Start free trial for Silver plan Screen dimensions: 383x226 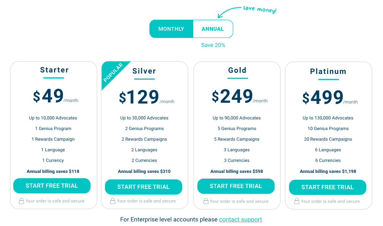[144, 187]
